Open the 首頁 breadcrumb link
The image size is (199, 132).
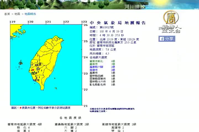coord(7,14)
